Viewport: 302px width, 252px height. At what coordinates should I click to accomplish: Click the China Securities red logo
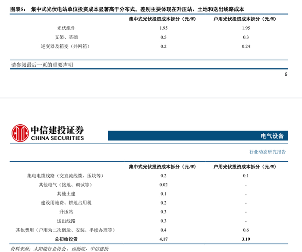[20, 133]
